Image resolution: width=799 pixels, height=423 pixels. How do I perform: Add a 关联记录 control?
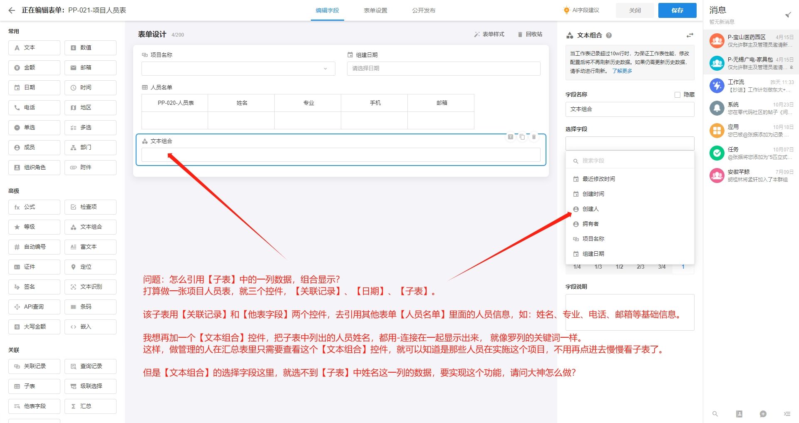coord(34,366)
